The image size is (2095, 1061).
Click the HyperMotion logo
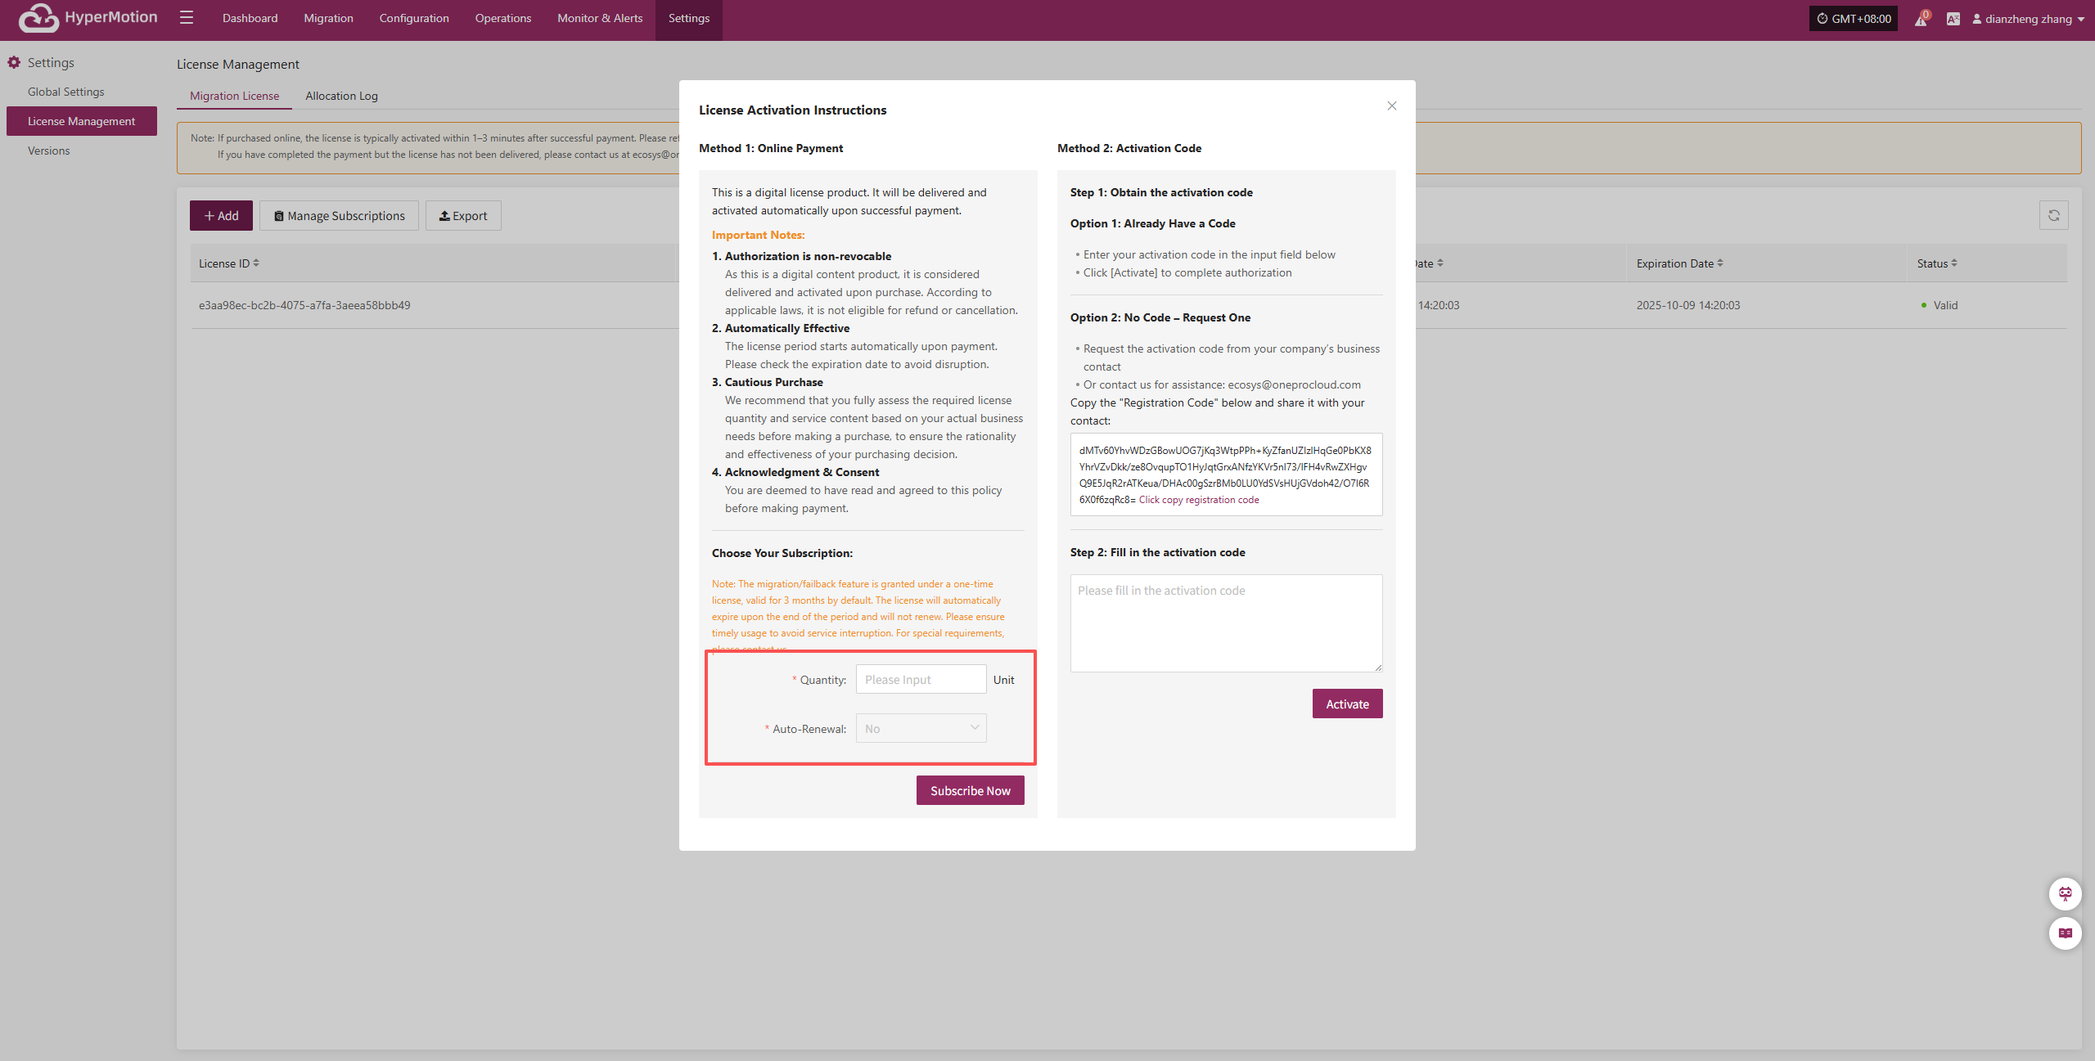point(88,18)
